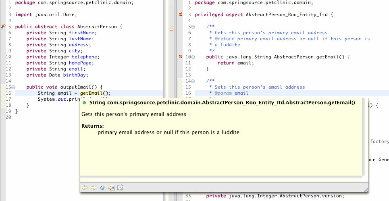
Task: Click the birthDay field declaration
Action: [75, 75]
